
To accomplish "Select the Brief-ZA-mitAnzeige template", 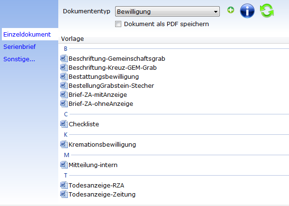I will (x=98, y=95).
